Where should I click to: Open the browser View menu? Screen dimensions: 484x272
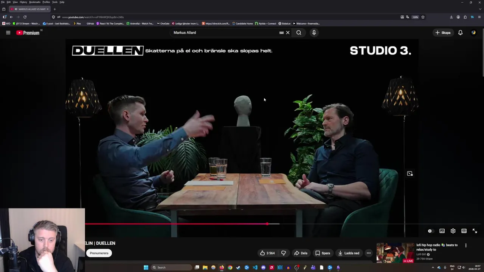(15, 2)
